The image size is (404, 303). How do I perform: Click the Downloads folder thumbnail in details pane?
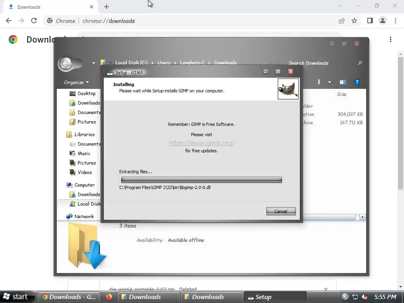click(x=87, y=246)
